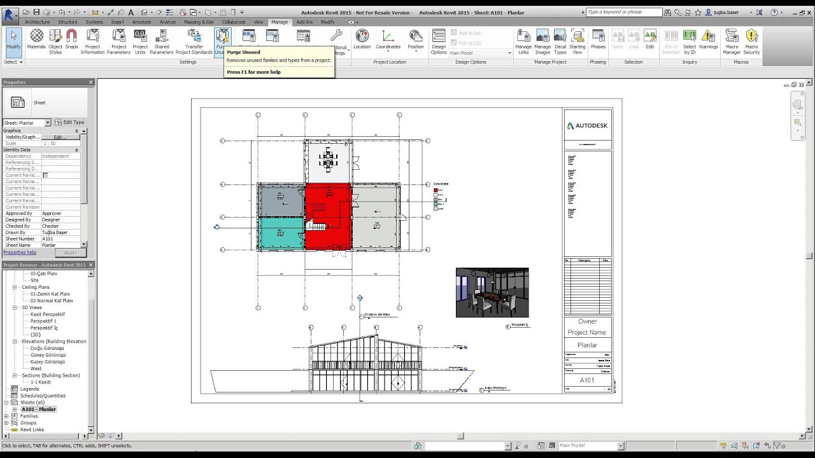Screen dimensions: 815x458
Task: Switch to the Structure ribbon tab
Action: (x=67, y=22)
